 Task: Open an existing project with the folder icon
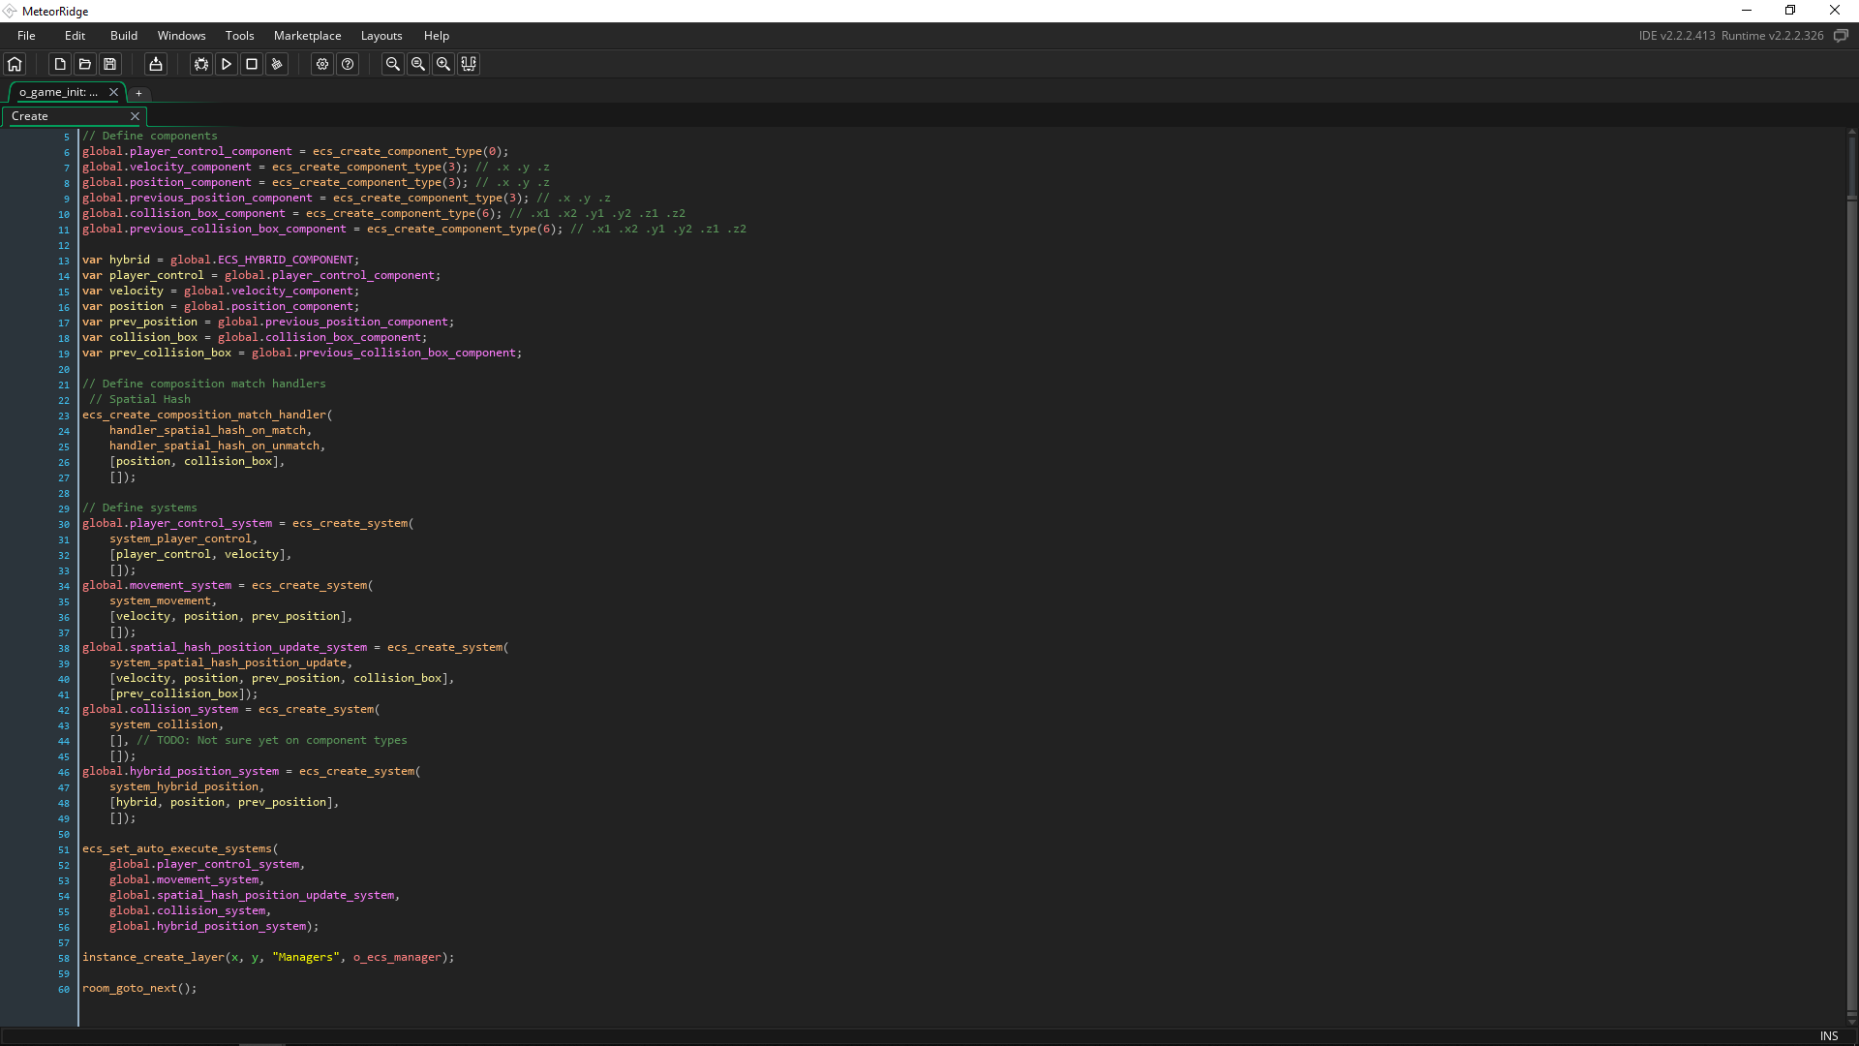pos(84,64)
